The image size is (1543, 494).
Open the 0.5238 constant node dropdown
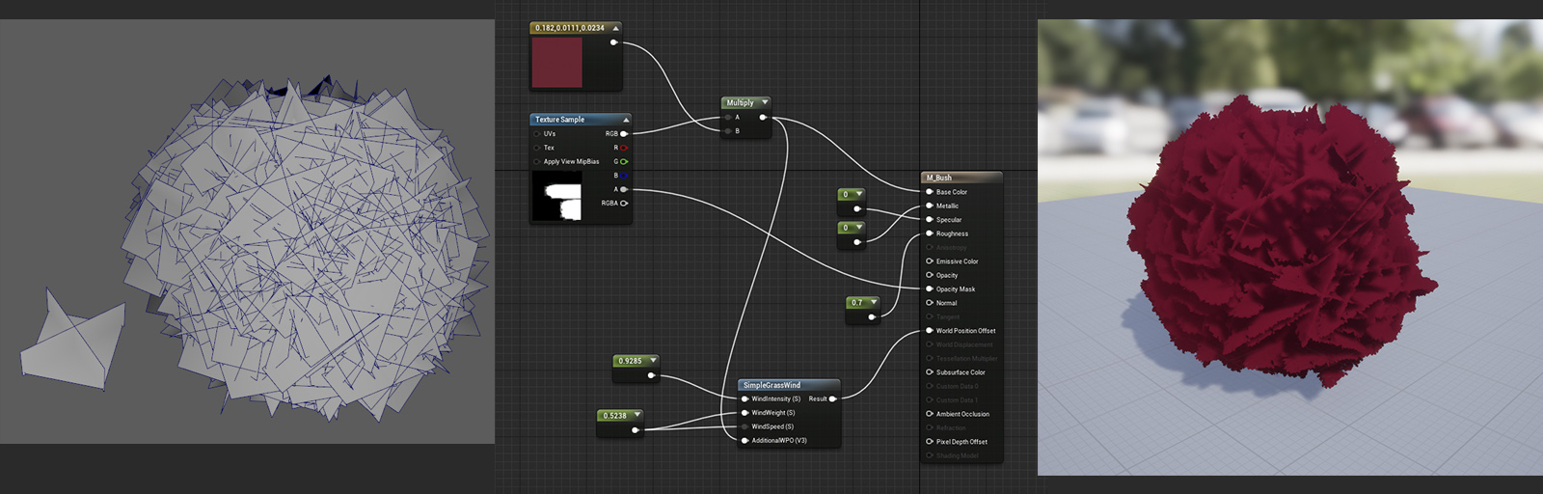[x=636, y=416]
